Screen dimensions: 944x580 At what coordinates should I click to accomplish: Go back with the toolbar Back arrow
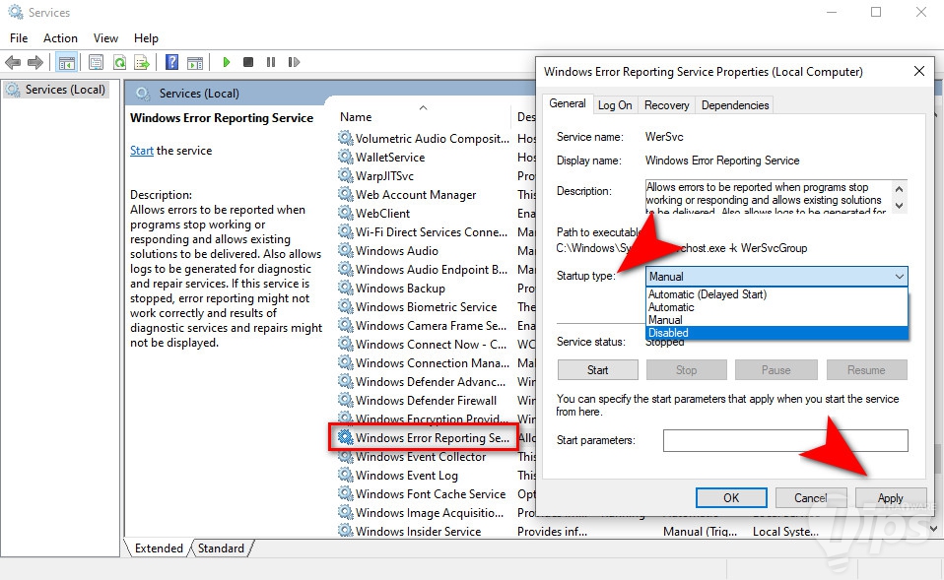[x=13, y=62]
